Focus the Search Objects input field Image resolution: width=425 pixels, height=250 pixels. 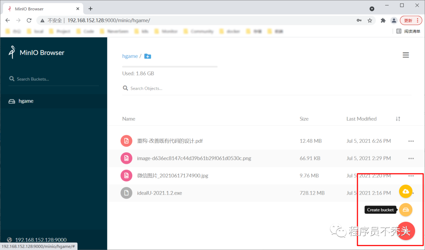267,88
